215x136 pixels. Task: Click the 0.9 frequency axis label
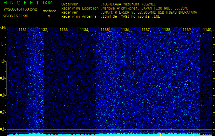pyautogui.click(x=3, y=78)
